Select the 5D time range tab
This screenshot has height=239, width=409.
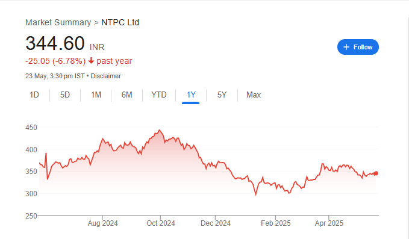[x=65, y=95]
